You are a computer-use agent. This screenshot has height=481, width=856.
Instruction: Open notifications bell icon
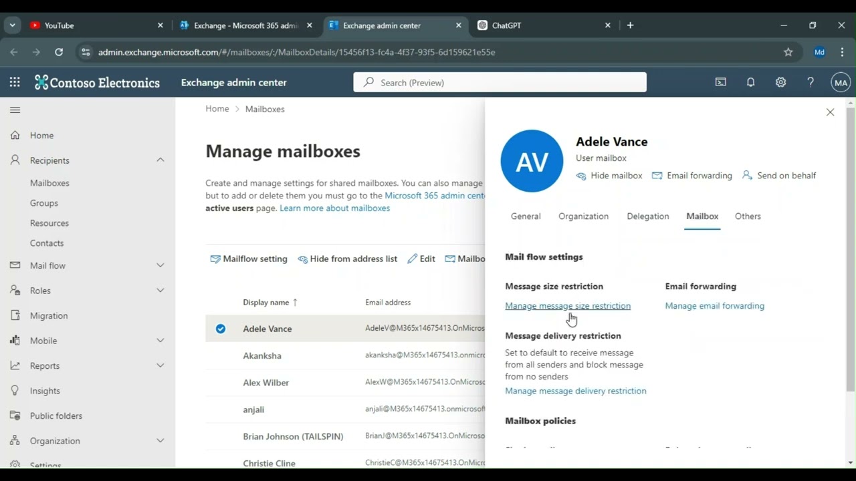pos(750,82)
